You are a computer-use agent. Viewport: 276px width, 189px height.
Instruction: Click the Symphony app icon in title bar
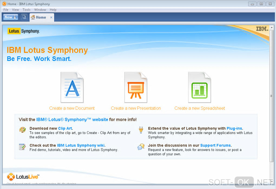pos(4,4)
